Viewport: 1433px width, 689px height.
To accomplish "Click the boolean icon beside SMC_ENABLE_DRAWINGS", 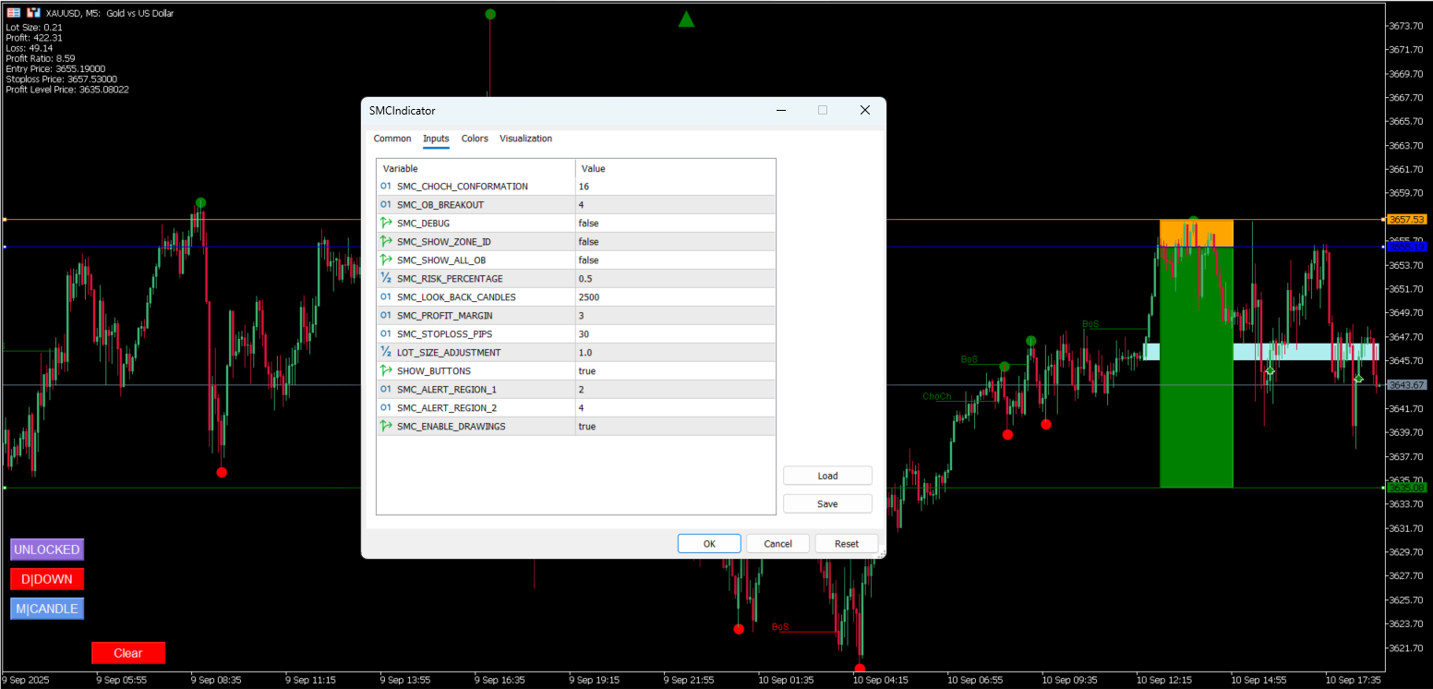I will tap(386, 427).
